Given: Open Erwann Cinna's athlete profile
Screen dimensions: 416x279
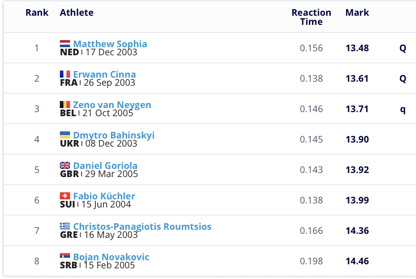Looking at the screenshot, I should click(105, 75).
